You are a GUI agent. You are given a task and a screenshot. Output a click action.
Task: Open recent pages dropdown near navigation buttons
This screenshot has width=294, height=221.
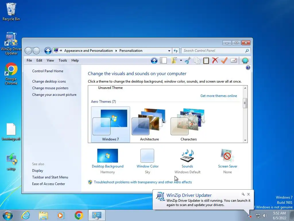pyautogui.click(x=42, y=51)
